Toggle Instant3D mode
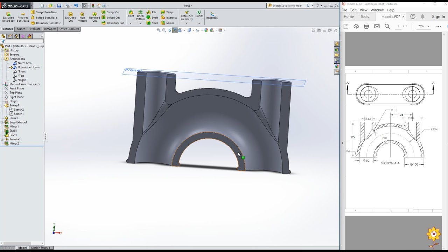Viewport: 448px width, 252px height. point(212,15)
